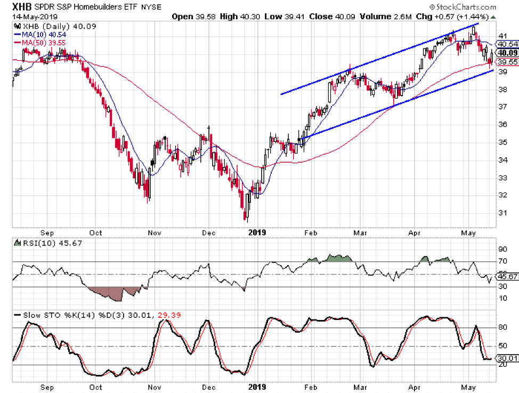This screenshot has height=393, width=519.
Task: Click the 80 level on stochastic axis
Action: 502,327
